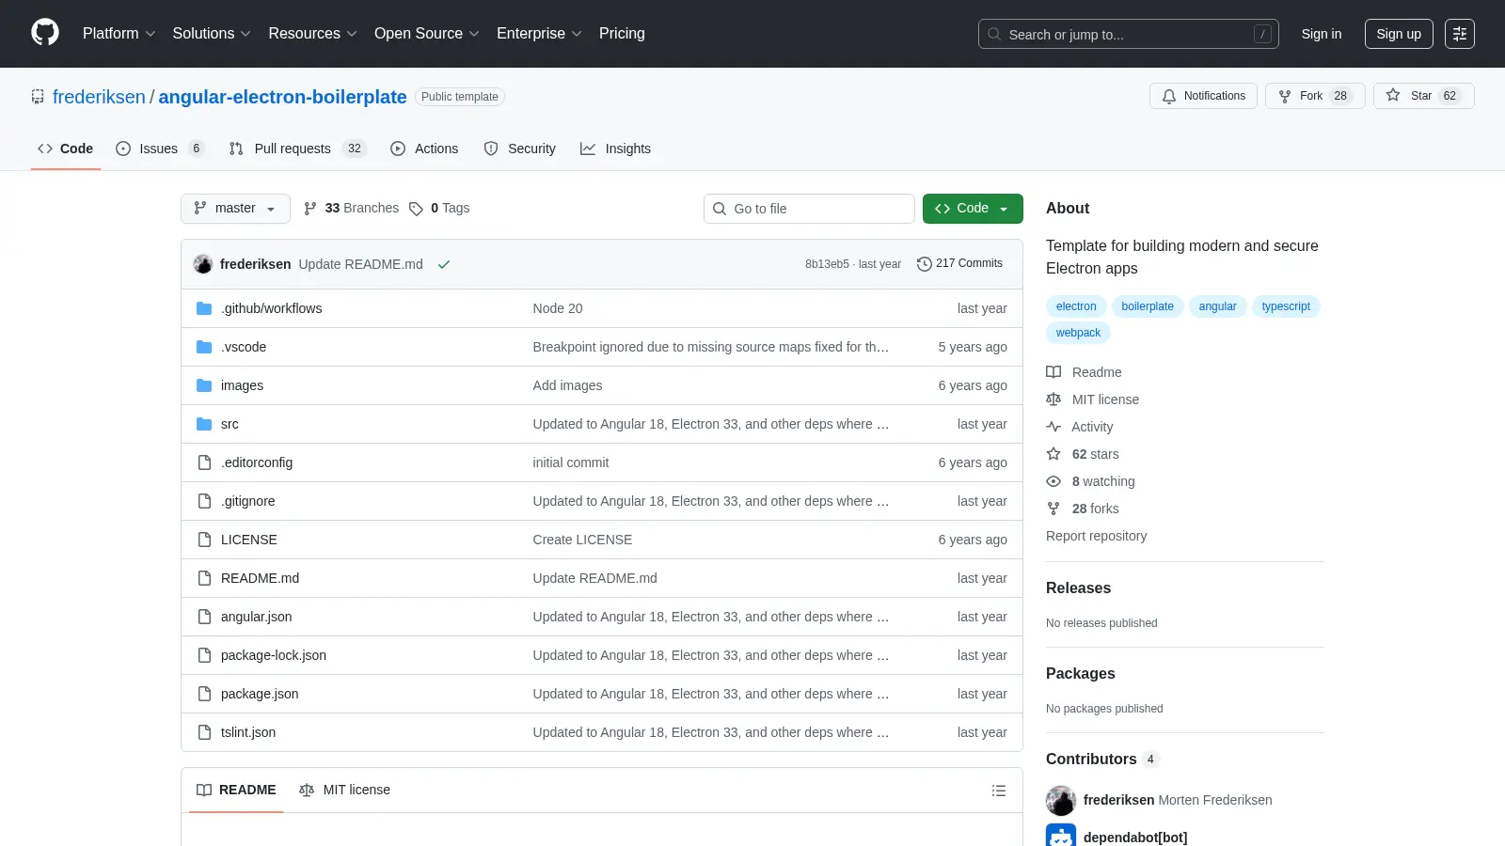1505x846 pixels.
Task: Click the .github/workflows folder icon
Action: (x=204, y=308)
